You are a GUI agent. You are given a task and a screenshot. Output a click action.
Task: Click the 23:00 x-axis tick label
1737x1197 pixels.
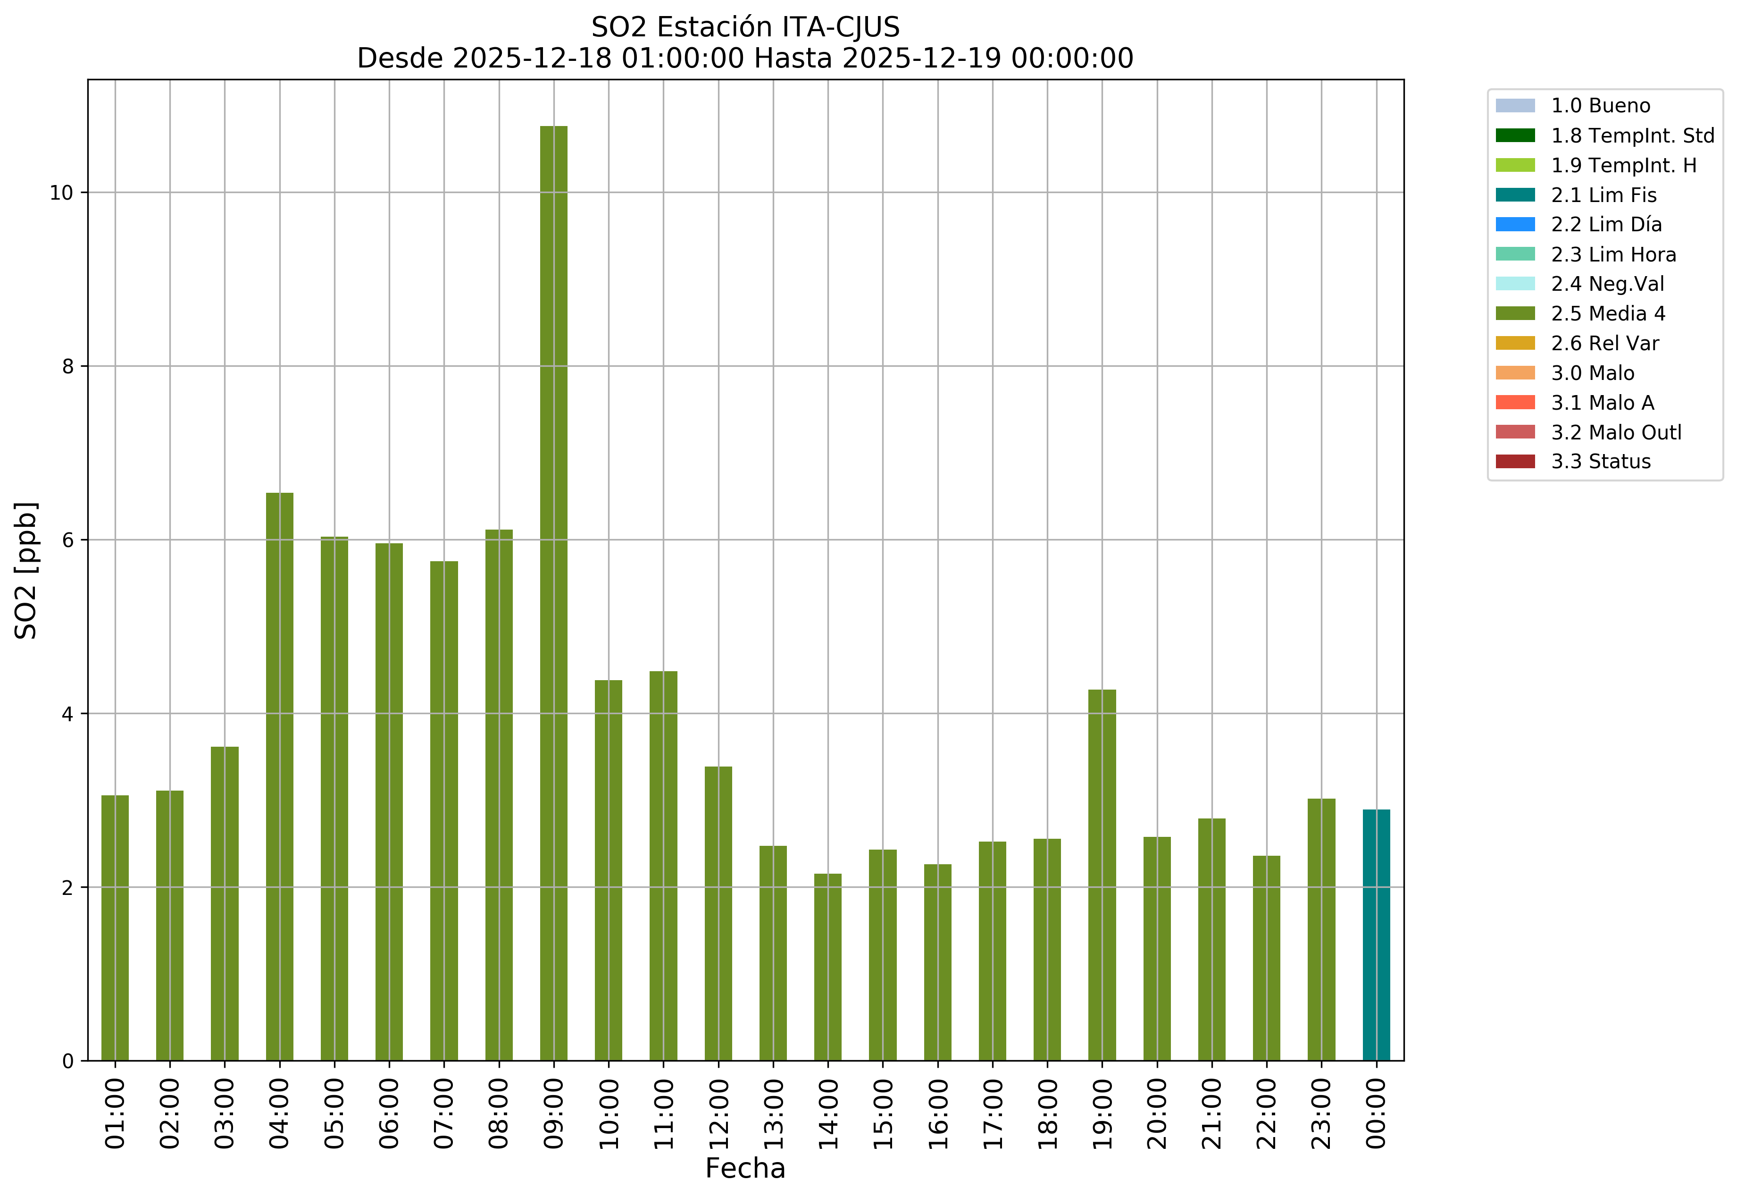click(1321, 1114)
